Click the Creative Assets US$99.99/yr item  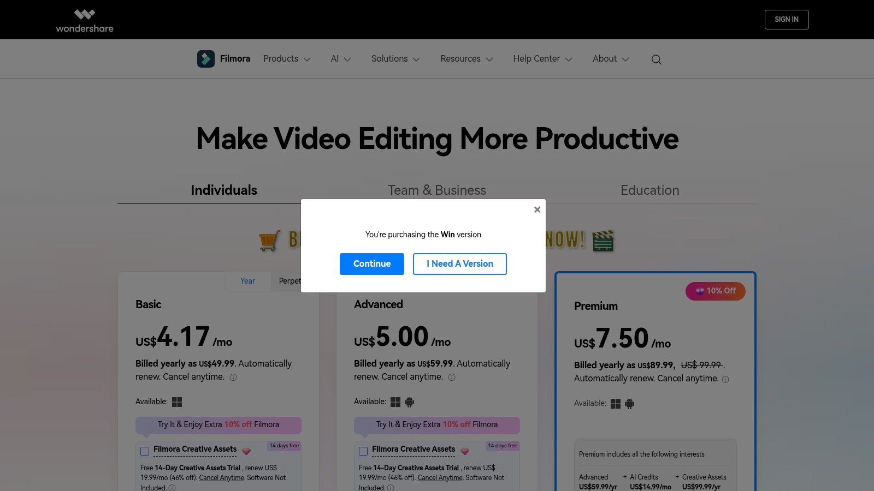coord(704,482)
